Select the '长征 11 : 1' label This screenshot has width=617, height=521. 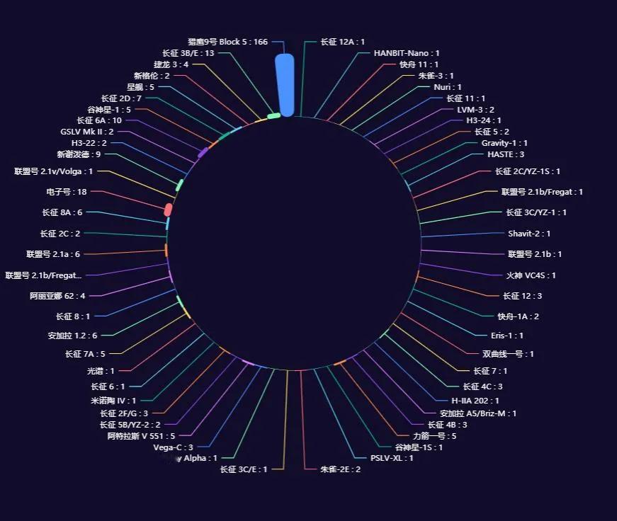pos(465,98)
